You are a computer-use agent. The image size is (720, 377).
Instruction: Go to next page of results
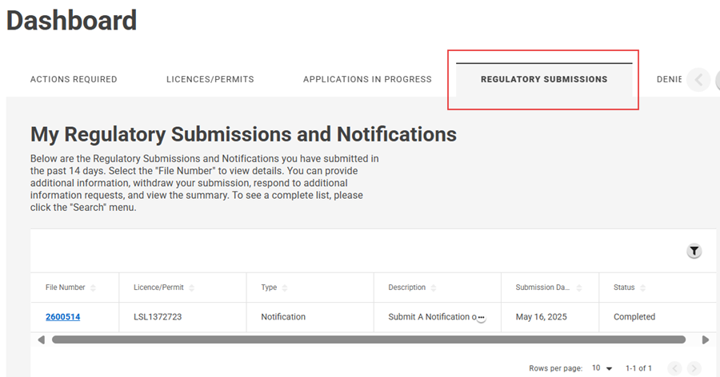coord(694,368)
